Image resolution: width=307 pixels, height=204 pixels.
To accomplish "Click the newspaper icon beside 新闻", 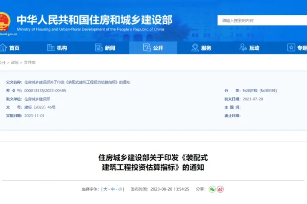I will [98, 48].
